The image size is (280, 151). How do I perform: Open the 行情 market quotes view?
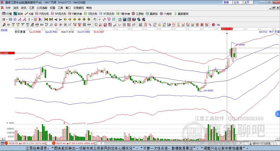click(x=7, y=14)
